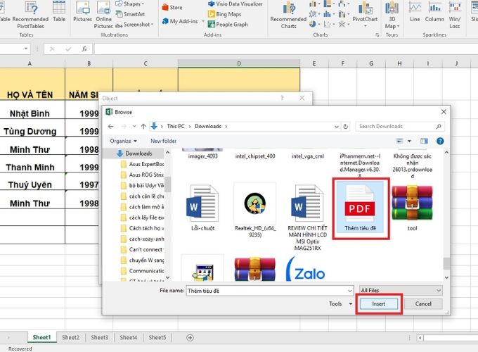Image resolution: width=478 pixels, height=352 pixels.
Task: Open the Tools dropdown in Browse dialog
Action: [x=341, y=303]
